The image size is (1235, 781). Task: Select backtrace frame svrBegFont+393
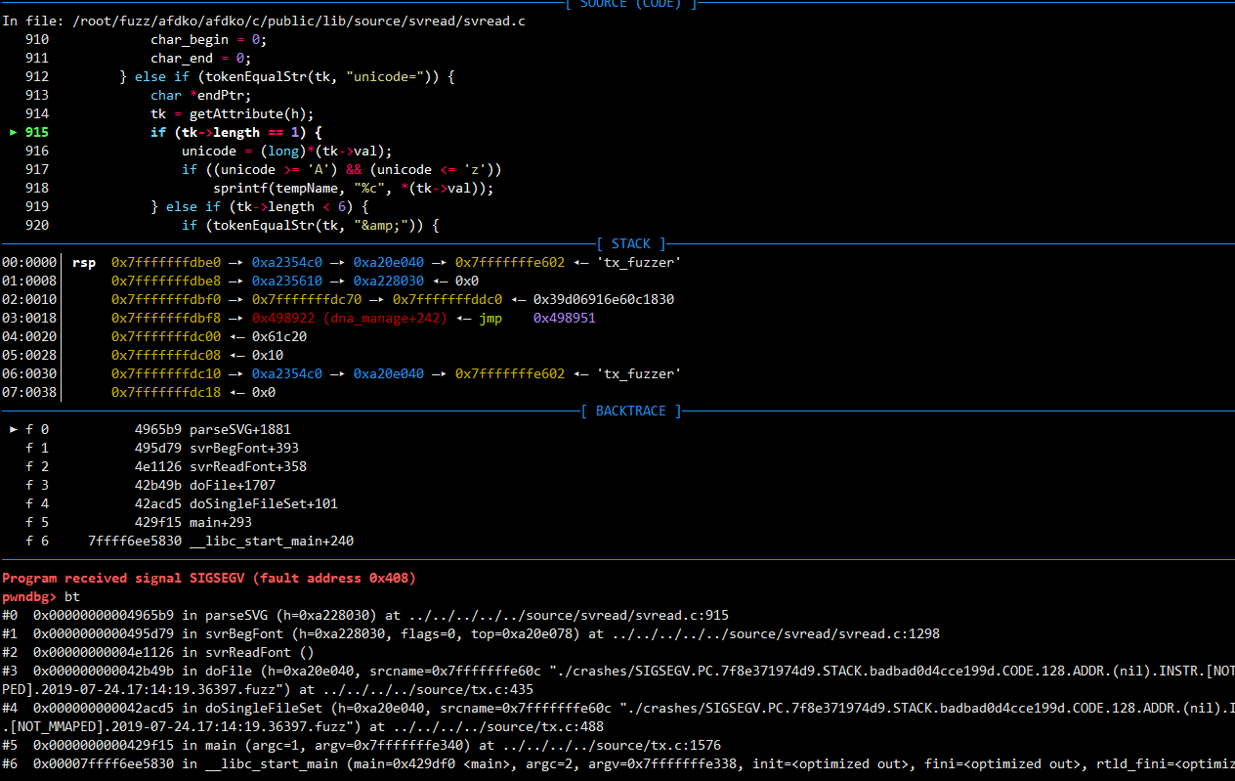click(x=244, y=448)
